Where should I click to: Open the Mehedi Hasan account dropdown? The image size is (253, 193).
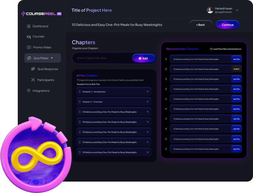pos(237,10)
